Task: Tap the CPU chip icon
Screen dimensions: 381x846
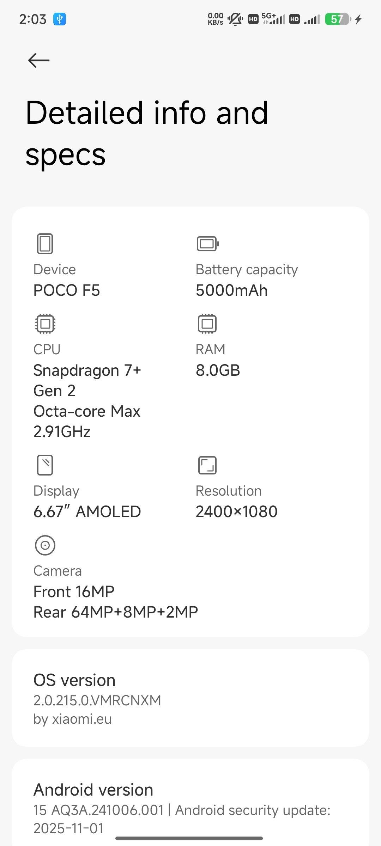Action: point(45,324)
